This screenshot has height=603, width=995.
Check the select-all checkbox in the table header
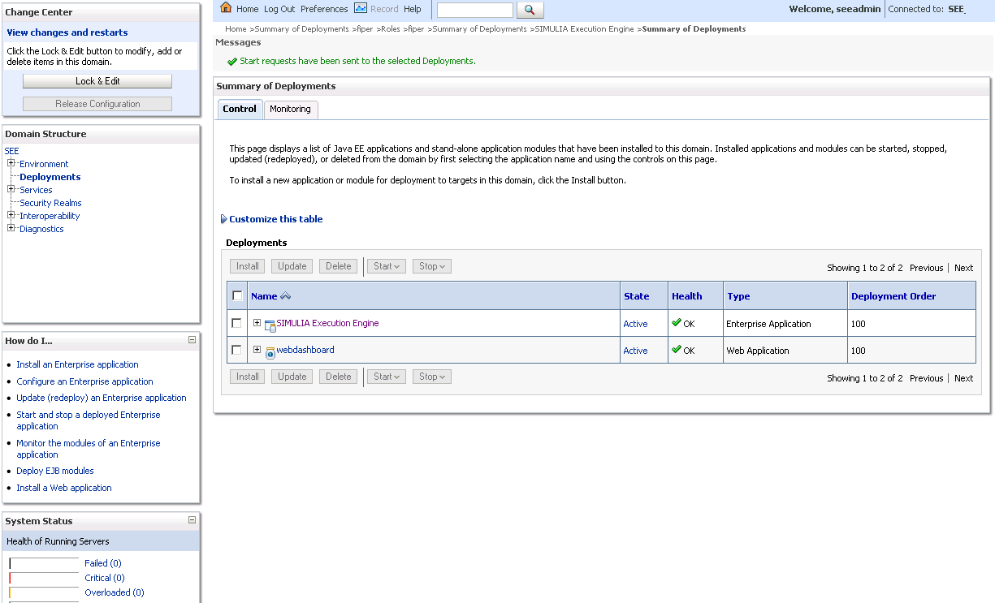click(237, 295)
